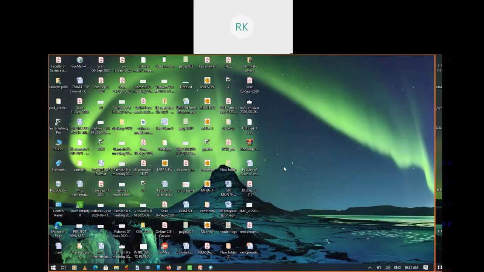484x272 pixels.
Task: Open the Windows Start menu
Action: [53, 267]
